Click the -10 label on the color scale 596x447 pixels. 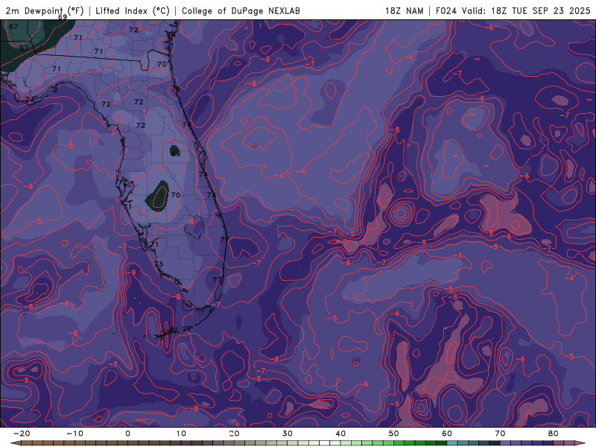click(74, 434)
